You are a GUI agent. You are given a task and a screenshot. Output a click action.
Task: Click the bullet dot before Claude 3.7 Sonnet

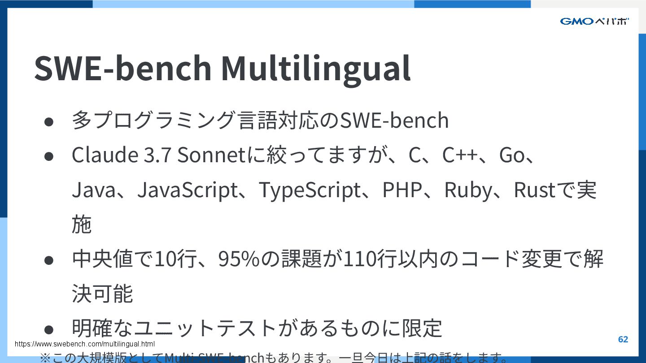tap(49, 156)
